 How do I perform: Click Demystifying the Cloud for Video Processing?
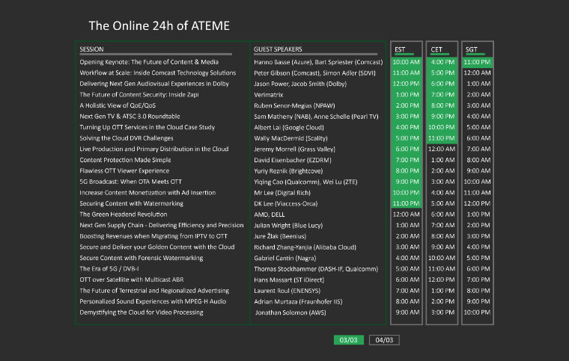click(x=142, y=312)
